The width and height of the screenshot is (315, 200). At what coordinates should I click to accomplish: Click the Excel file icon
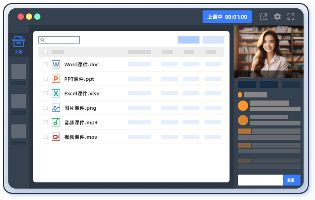tap(56, 93)
